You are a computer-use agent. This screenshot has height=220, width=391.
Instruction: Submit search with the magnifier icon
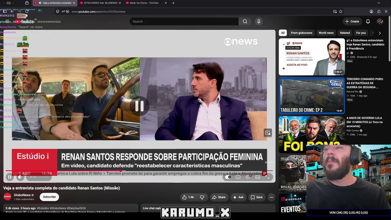coord(245,21)
